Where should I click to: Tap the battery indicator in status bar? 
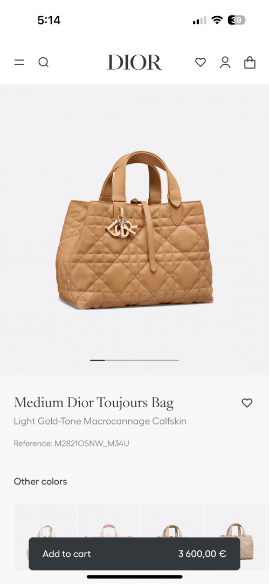tap(237, 20)
